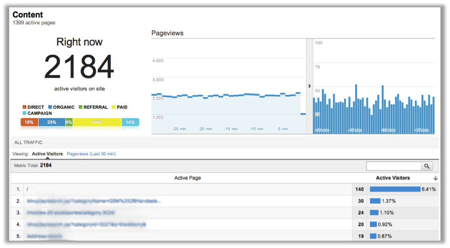Click the search magnifier button
Image resolution: width=450 pixels, height=248 pixels.
[x=427, y=166]
